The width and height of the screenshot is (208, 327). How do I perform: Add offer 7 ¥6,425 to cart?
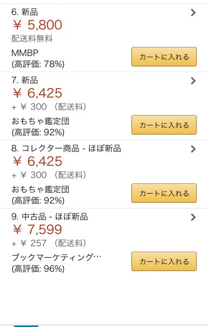click(164, 125)
